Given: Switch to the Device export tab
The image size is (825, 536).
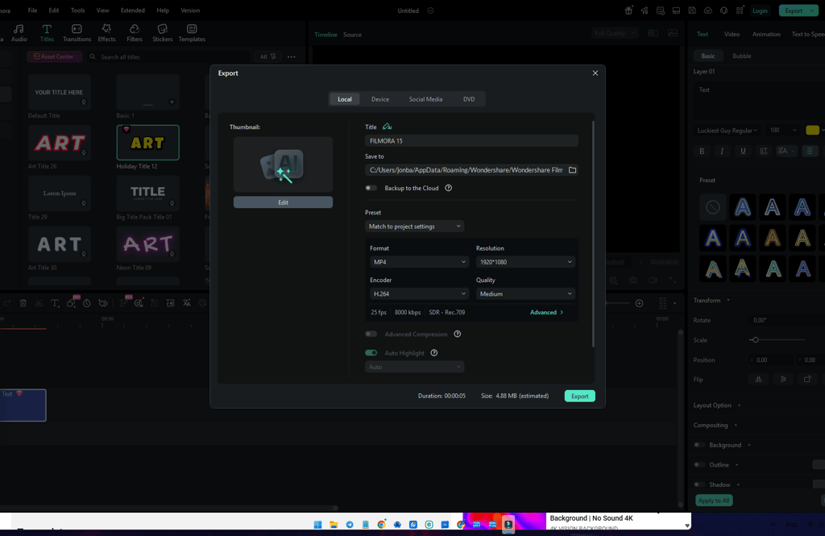Looking at the screenshot, I should tap(380, 99).
